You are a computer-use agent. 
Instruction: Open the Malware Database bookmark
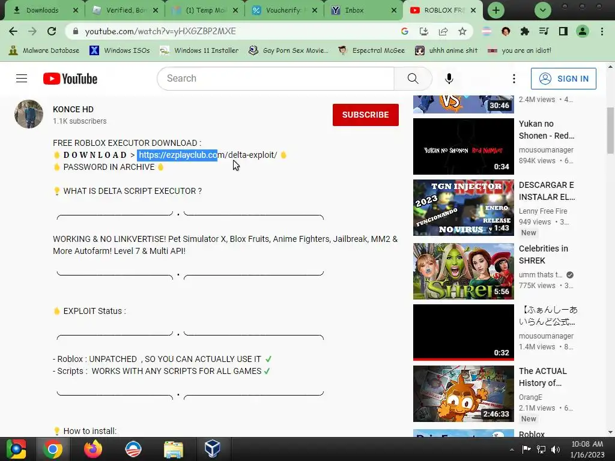coord(44,50)
